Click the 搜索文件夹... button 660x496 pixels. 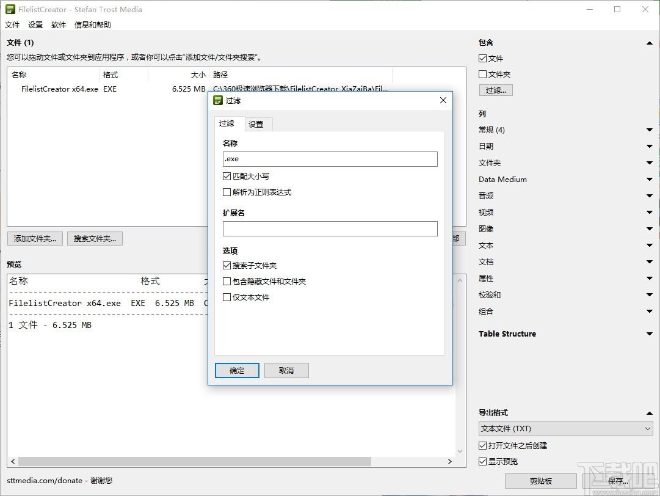[95, 239]
